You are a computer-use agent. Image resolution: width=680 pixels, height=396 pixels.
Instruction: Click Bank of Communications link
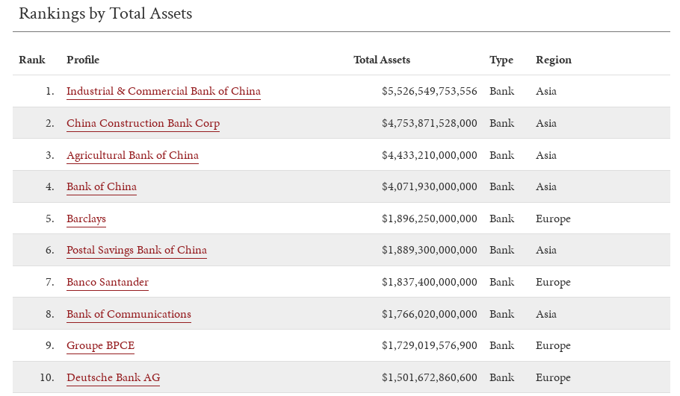[x=129, y=314]
